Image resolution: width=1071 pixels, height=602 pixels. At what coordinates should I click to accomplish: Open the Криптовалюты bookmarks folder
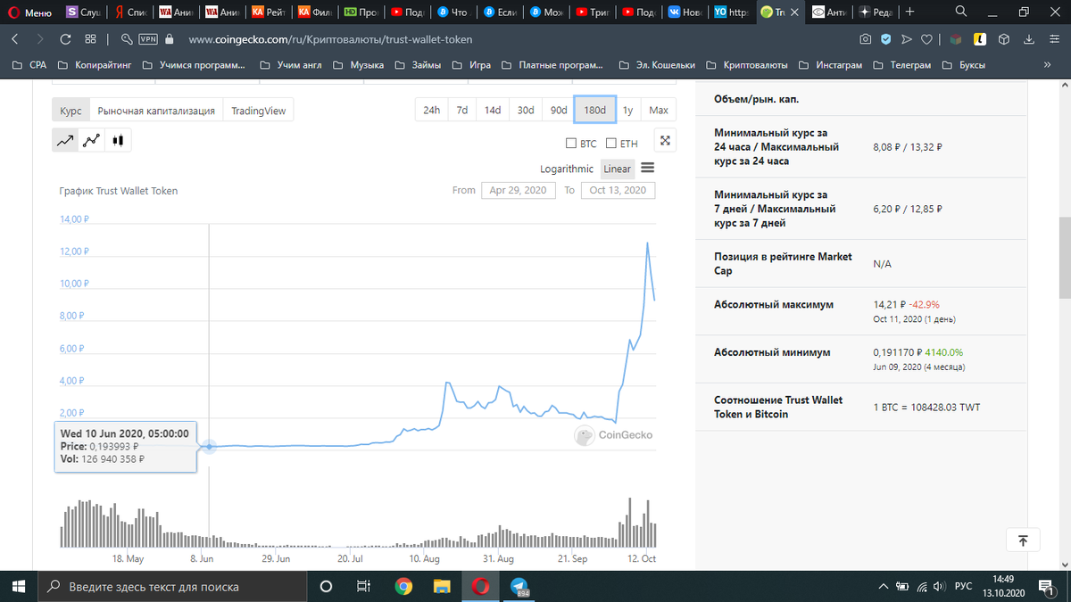(x=746, y=65)
